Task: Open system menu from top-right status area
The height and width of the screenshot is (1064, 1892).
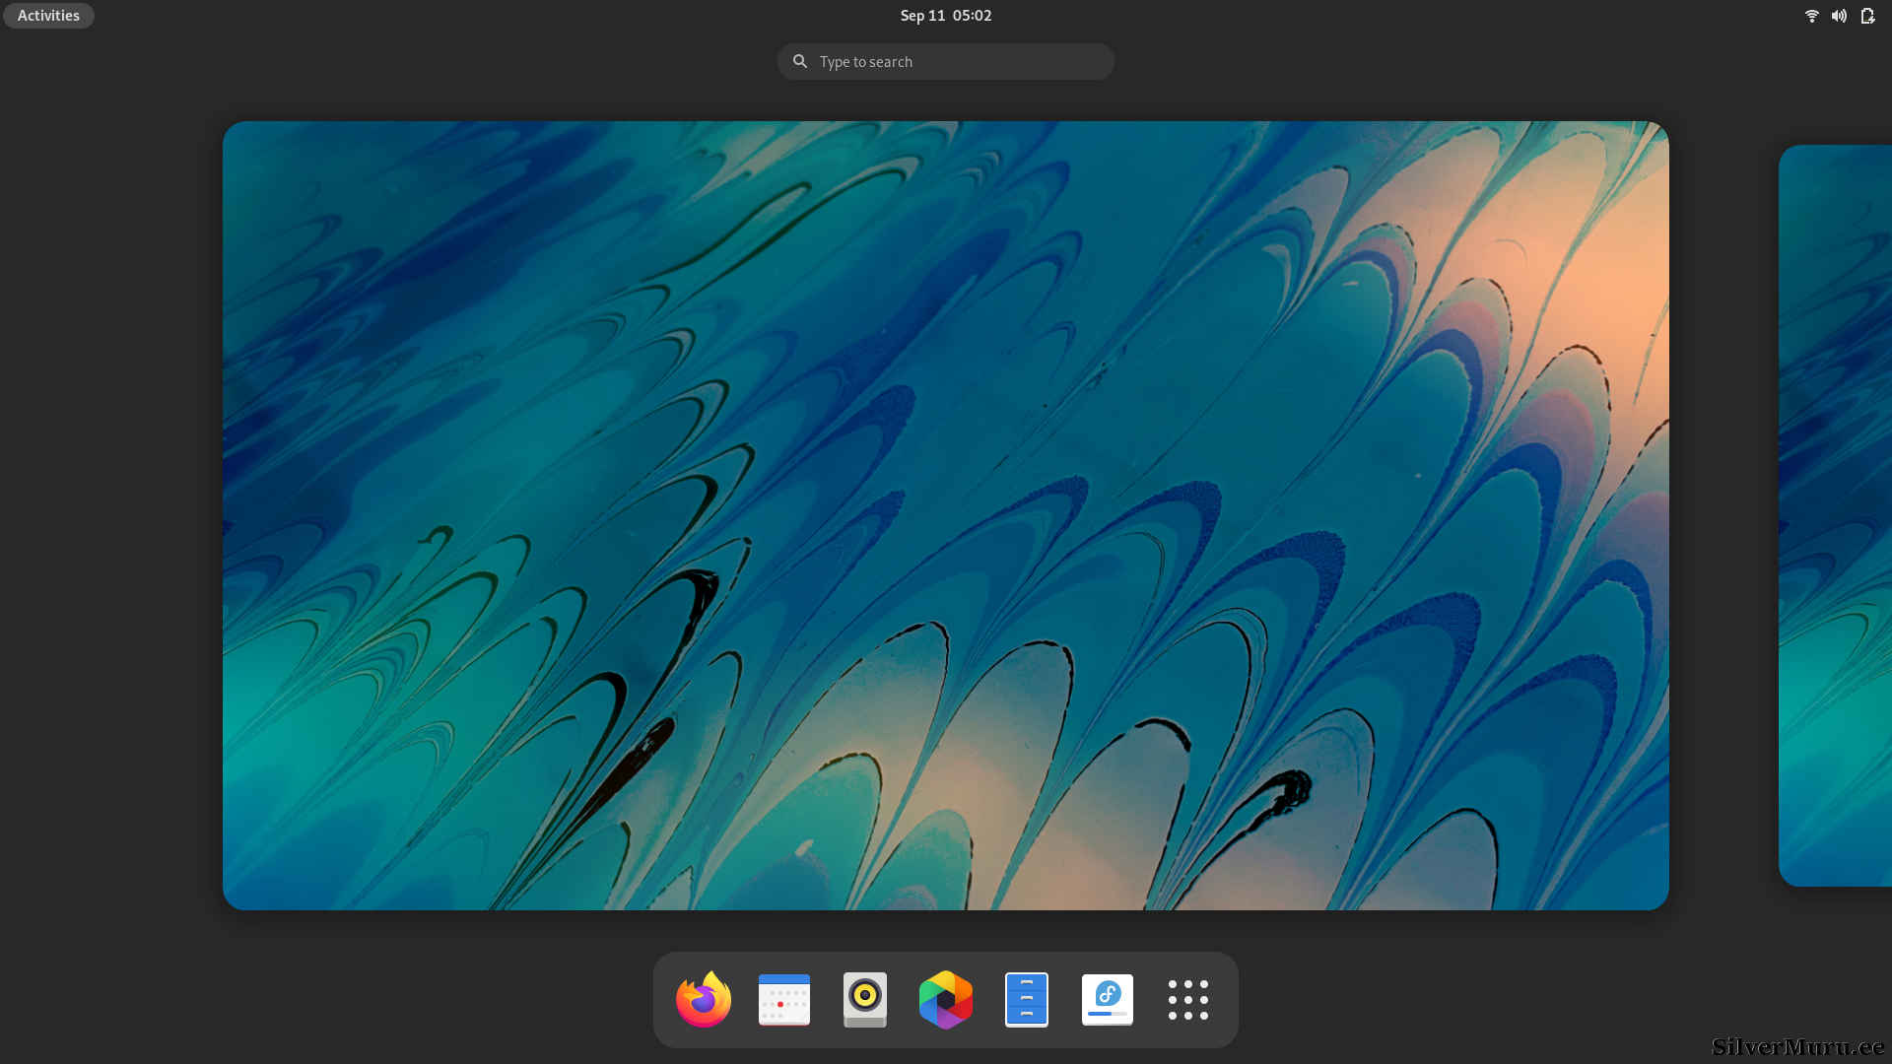Action: 1839,16
